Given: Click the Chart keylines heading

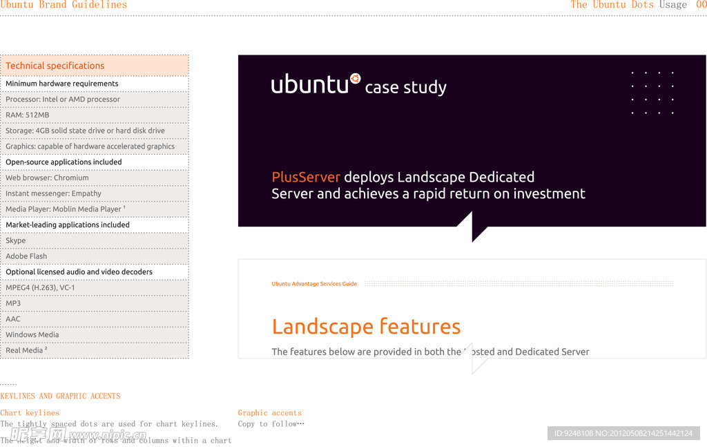Looking at the screenshot, I should coord(30,413).
